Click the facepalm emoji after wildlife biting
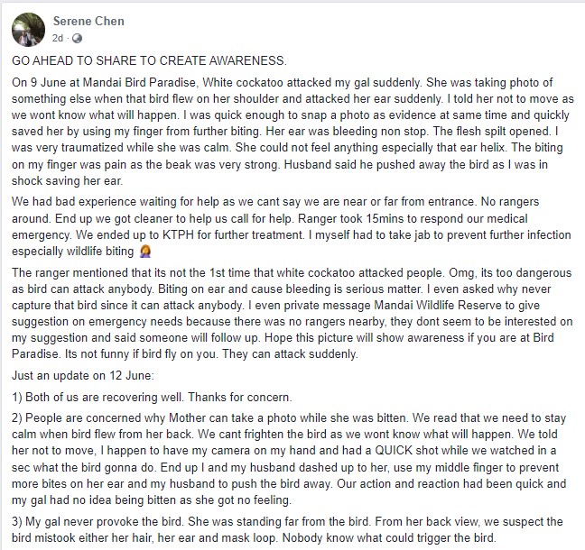585x550 pixels. 145,252
